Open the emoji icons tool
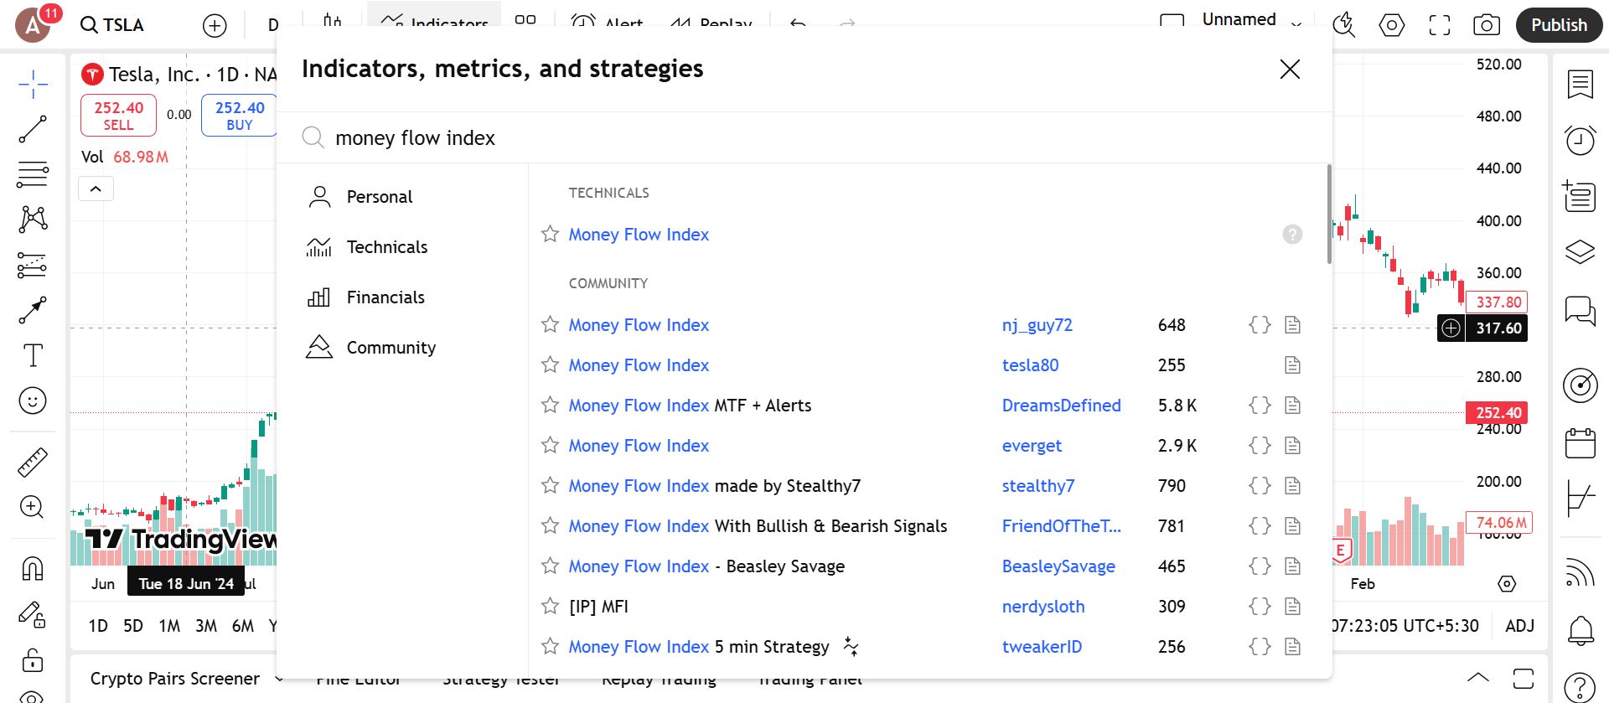 (x=33, y=401)
